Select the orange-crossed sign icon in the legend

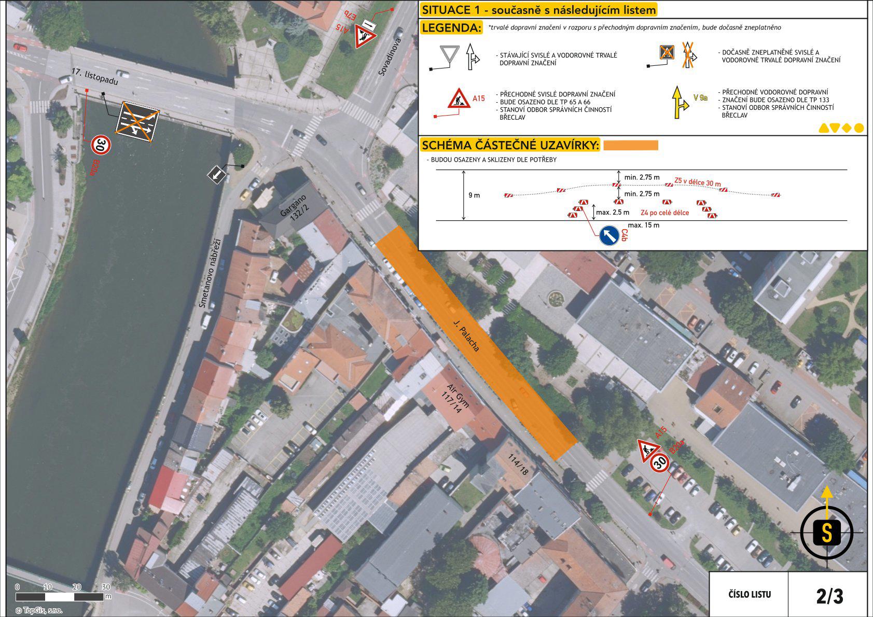pyautogui.click(x=666, y=53)
